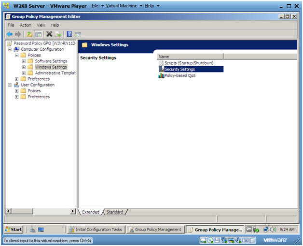Expand the Software Settings node
The image size is (303, 246).
[24, 61]
